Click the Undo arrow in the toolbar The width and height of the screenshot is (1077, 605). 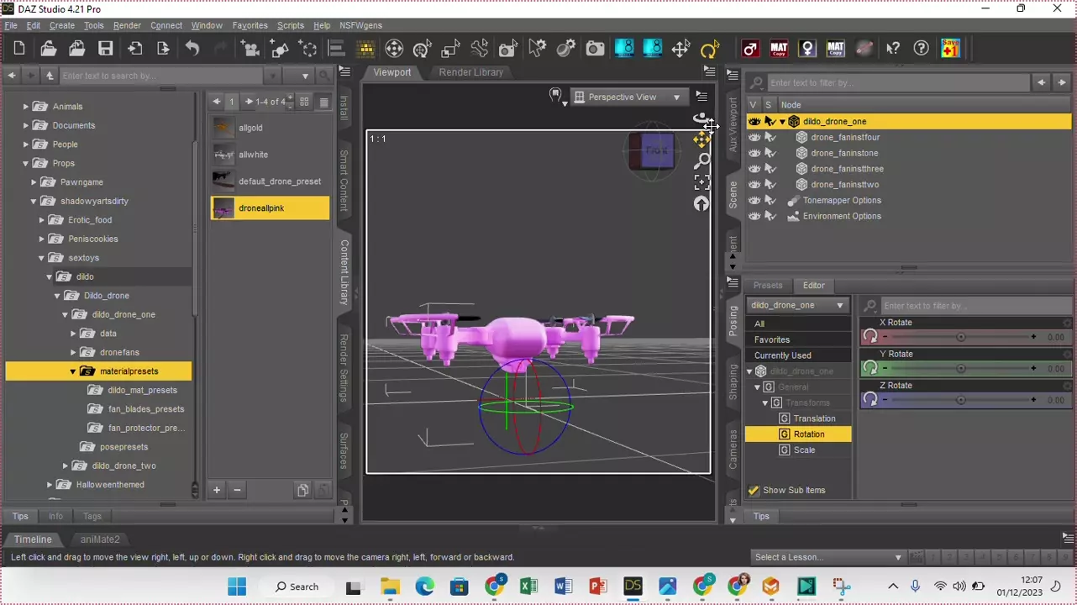192,49
